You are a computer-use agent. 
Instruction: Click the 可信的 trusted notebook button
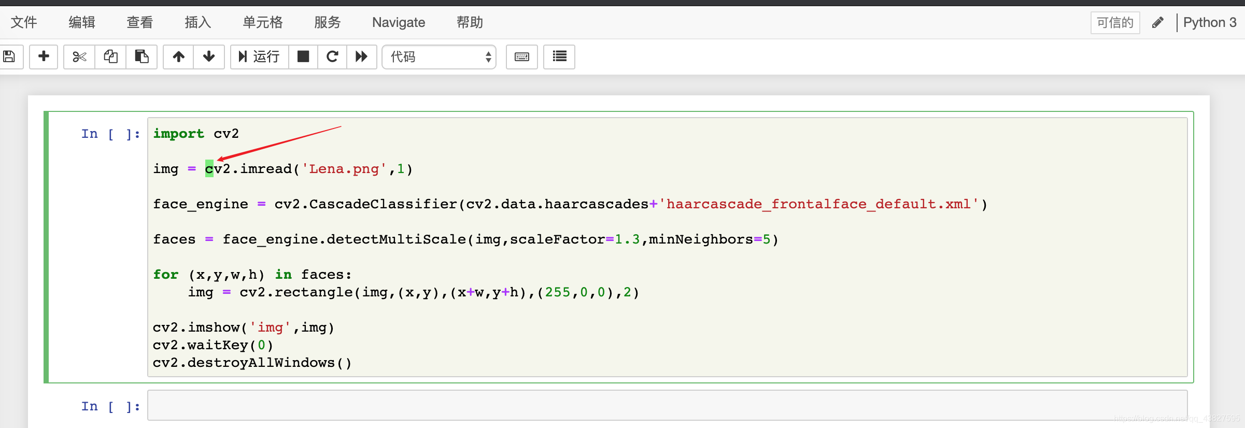1115,23
